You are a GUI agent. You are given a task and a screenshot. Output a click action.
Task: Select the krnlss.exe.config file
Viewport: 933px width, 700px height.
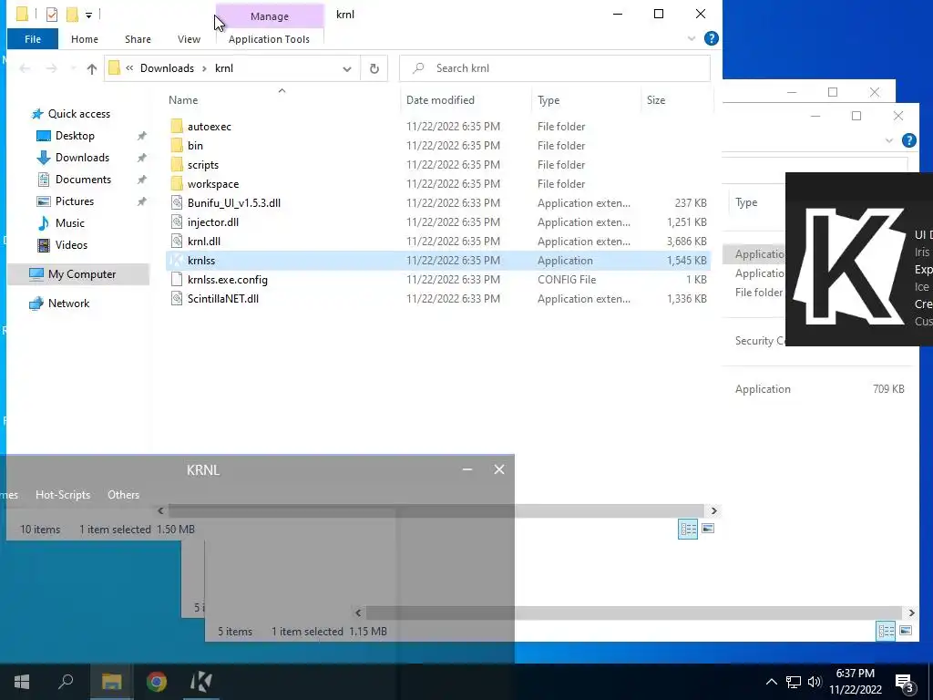(438, 279)
